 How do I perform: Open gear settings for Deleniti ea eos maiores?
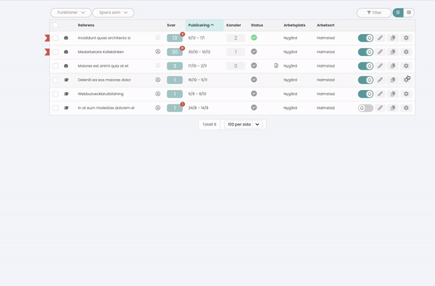406,80
